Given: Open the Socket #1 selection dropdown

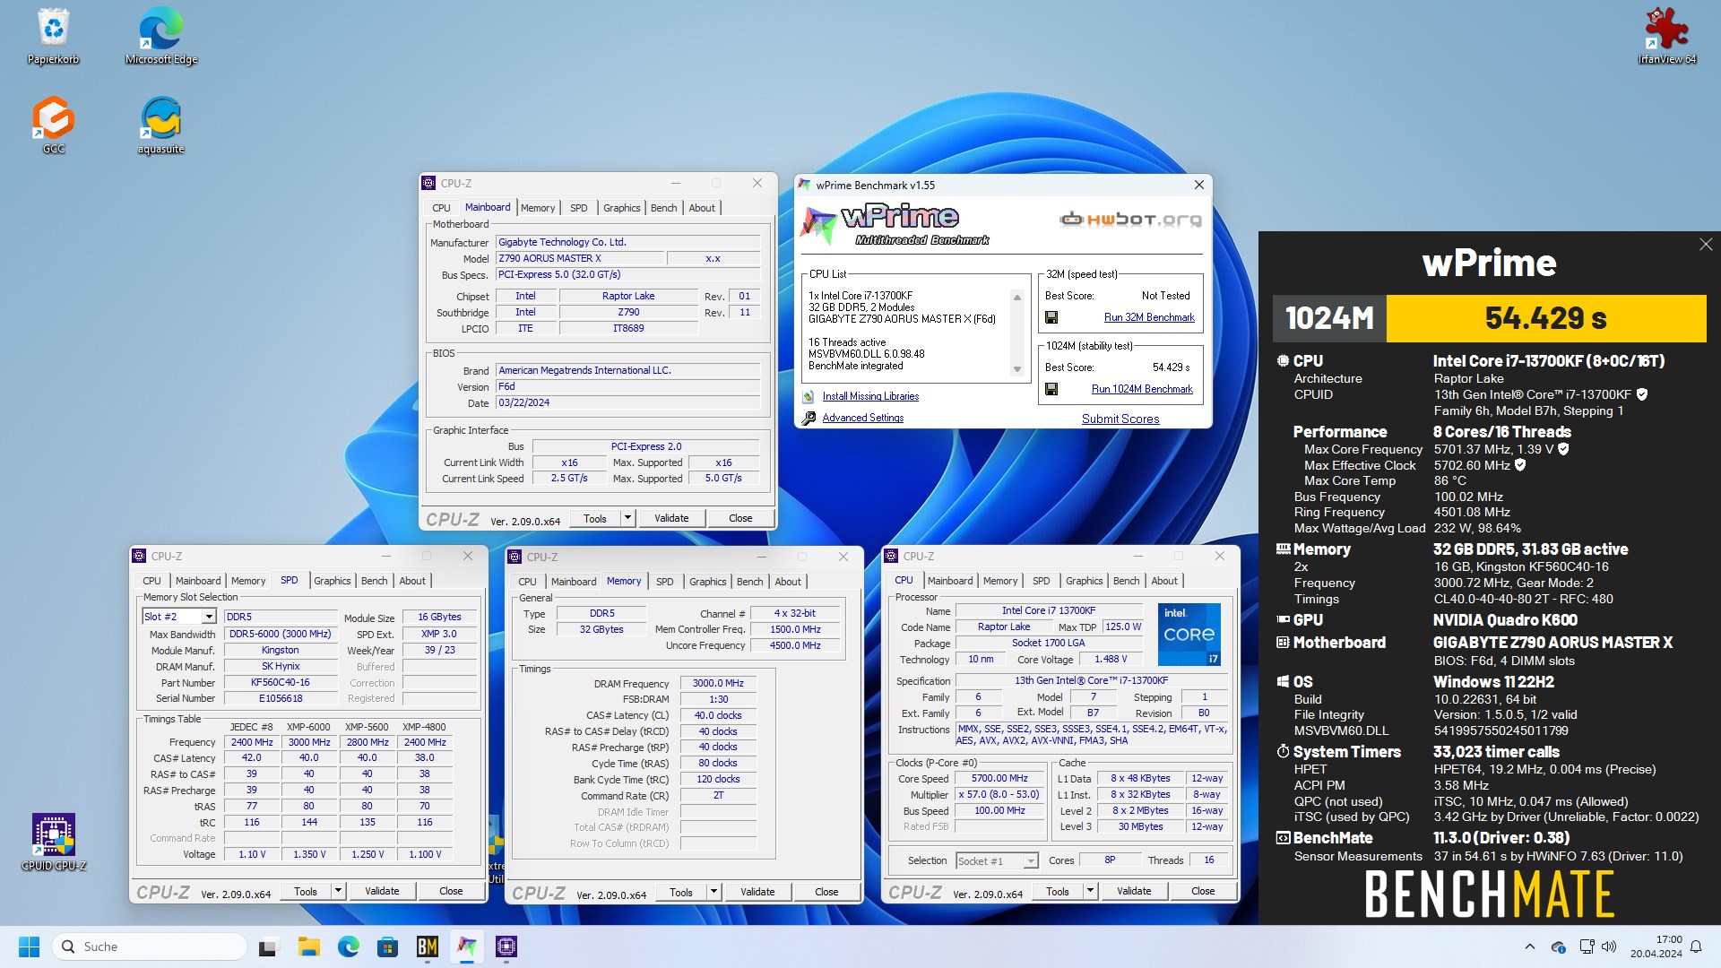Looking at the screenshot, I should tap(1031, 861).
